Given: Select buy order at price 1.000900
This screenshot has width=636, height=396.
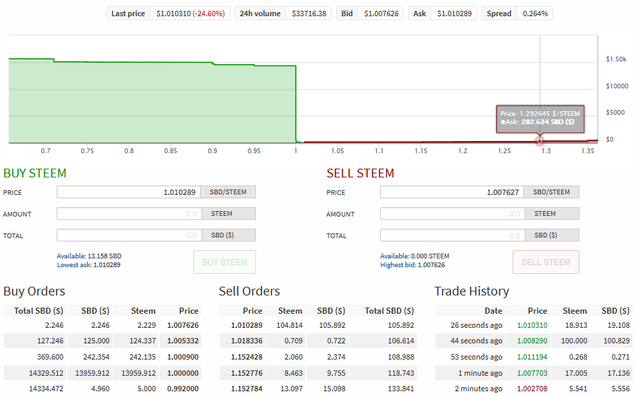Looking at the screenshot, I should point(102,357).
